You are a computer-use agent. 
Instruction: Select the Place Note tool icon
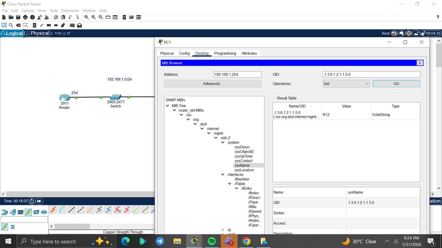(34, 25)
